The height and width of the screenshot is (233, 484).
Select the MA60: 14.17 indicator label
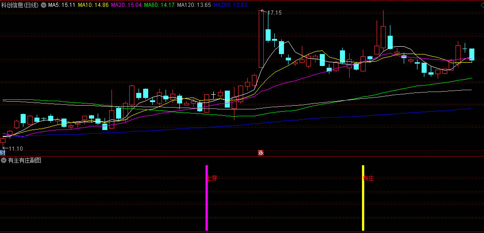click(159, 5)
